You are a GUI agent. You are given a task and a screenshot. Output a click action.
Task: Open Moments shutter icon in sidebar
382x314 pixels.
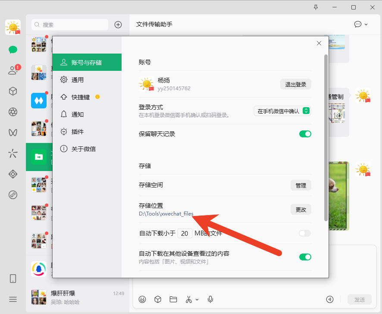(13, 112)
